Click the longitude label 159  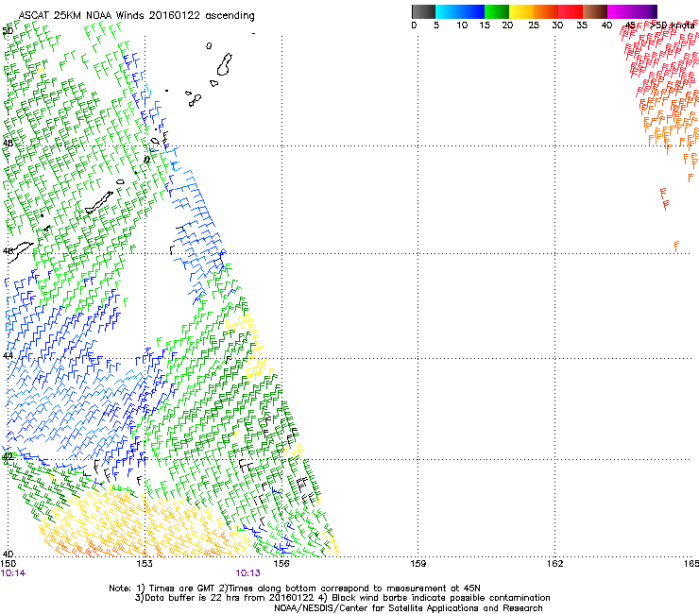(x=418, y=564)
